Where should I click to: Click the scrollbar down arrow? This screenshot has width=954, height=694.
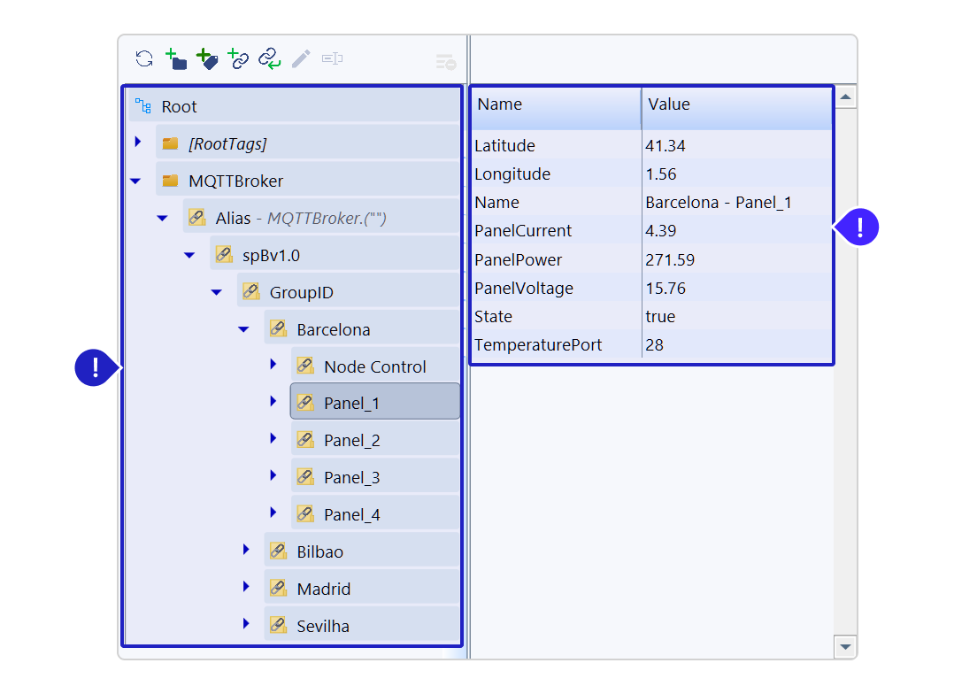pyautogui.click(x=845, y=647)
